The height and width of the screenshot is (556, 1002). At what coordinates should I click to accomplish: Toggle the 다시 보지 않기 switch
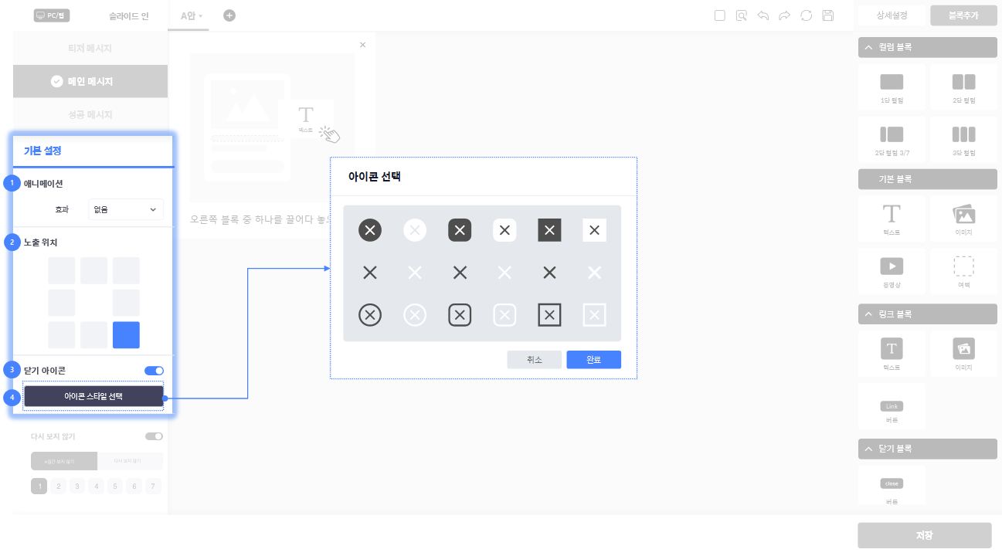(154, 436)
